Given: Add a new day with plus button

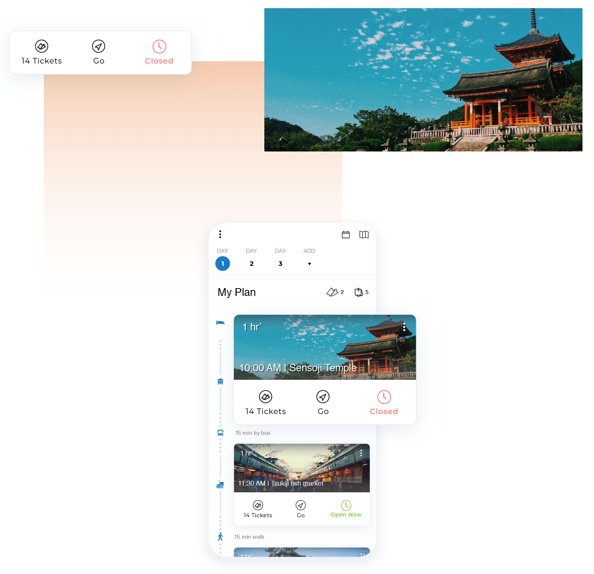Looking at the screenshot, I should [x=309, y=264].
